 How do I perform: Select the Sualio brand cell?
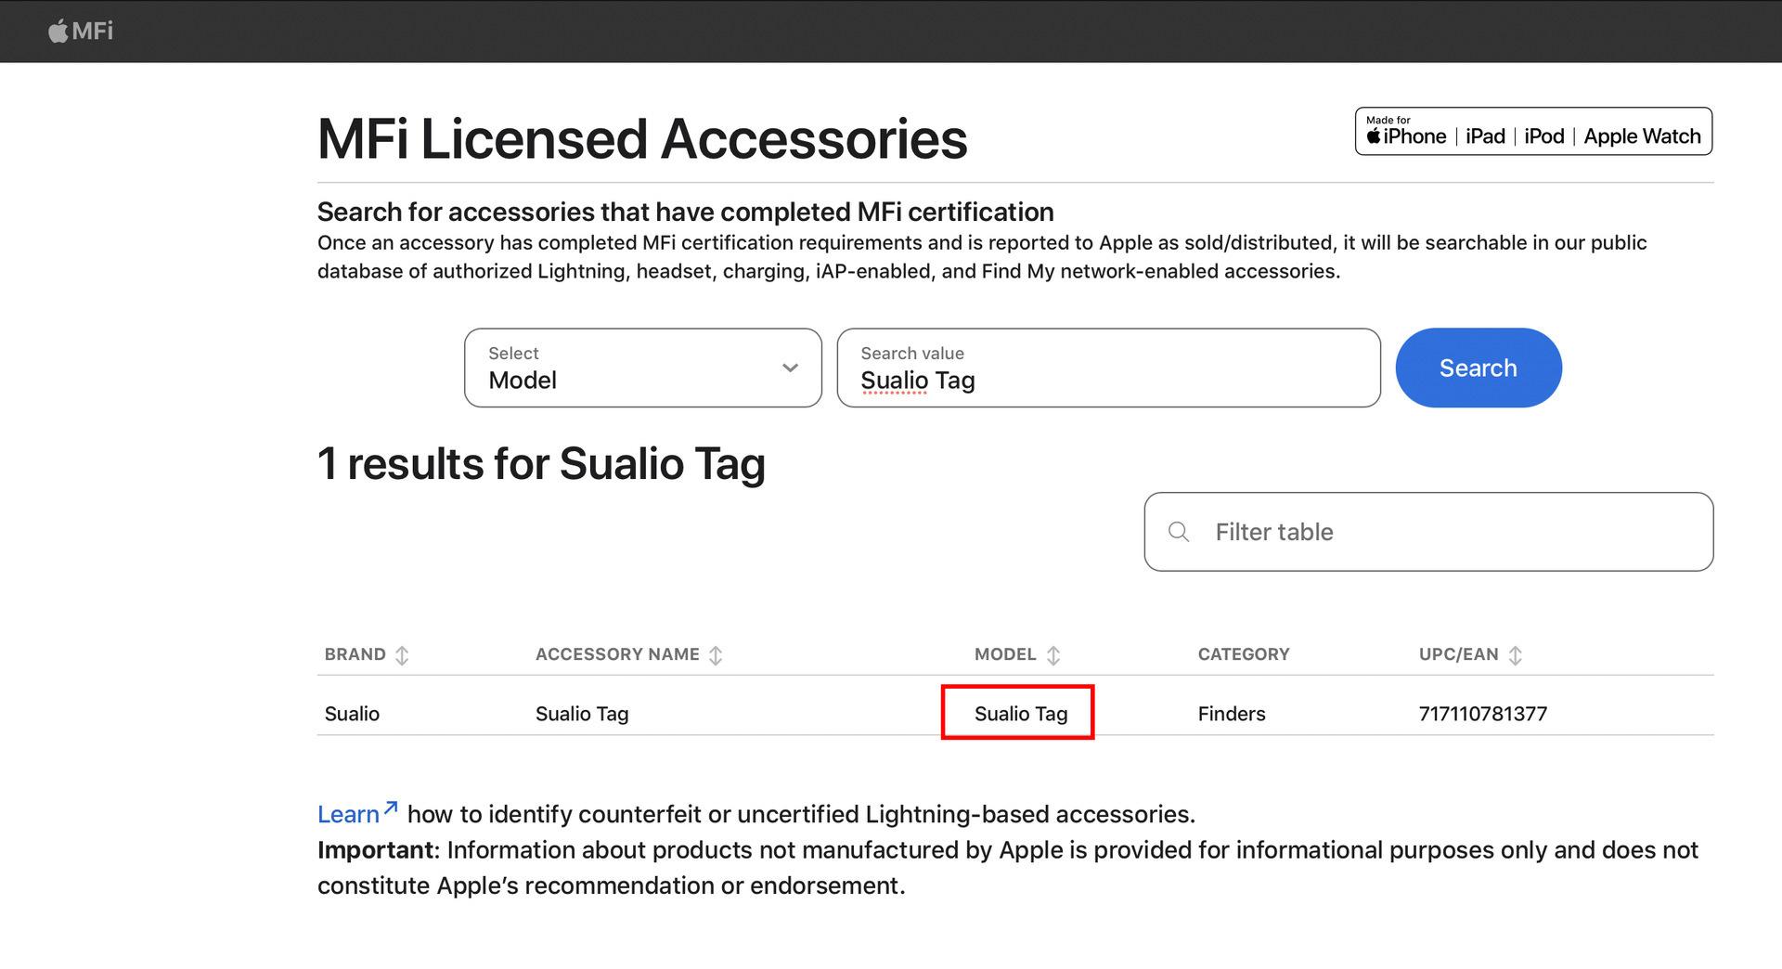[x=352, y=714]
